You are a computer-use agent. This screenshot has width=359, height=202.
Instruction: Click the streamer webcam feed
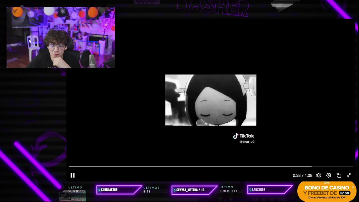pos(61,37)
